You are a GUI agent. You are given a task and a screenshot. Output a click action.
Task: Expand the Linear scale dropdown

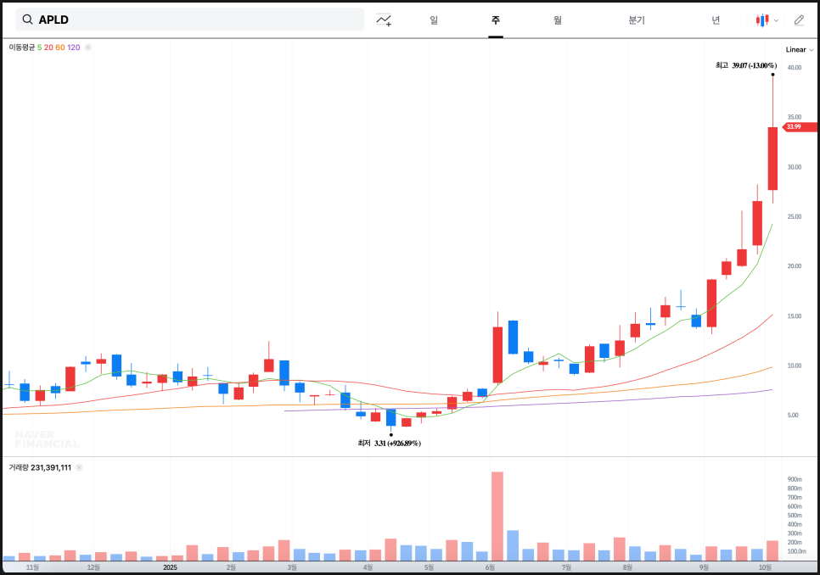799,49
